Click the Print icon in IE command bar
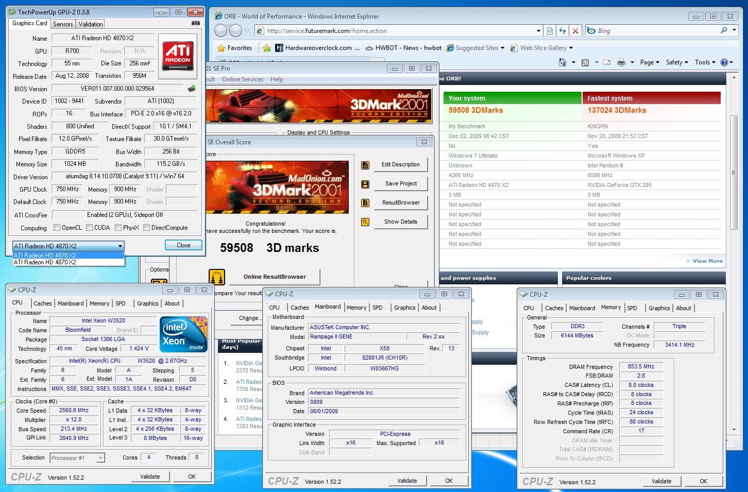 coord(621,62)
